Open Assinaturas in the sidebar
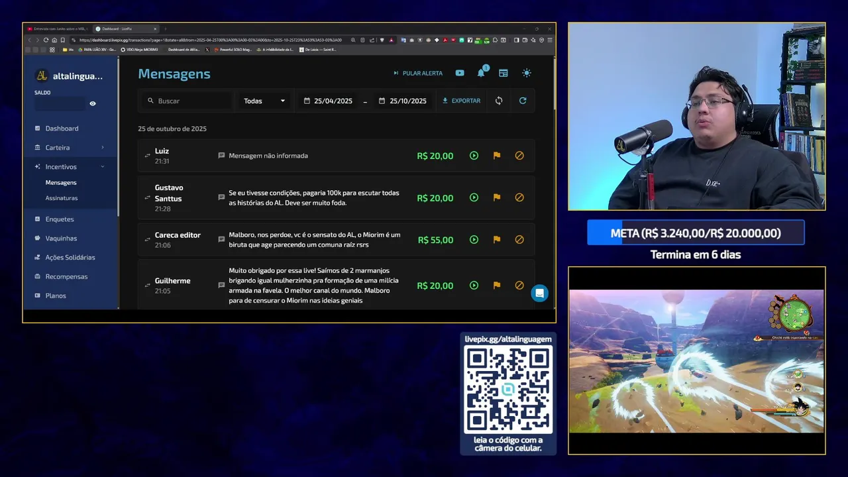Viewport: 848px width, 477px height. coord(62,198)
